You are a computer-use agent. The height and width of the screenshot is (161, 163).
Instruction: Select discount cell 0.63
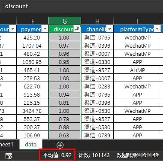pyautogui.click(x=65, y=135)
